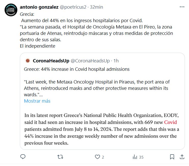This screenshot has width=189, height=166.
Task: Open the quoted article screenshot image
Action: click(102, 129)
